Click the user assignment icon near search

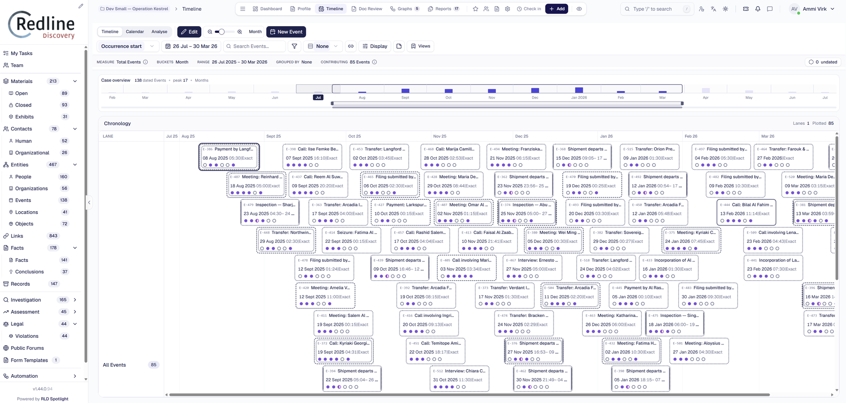click(701, 9)
